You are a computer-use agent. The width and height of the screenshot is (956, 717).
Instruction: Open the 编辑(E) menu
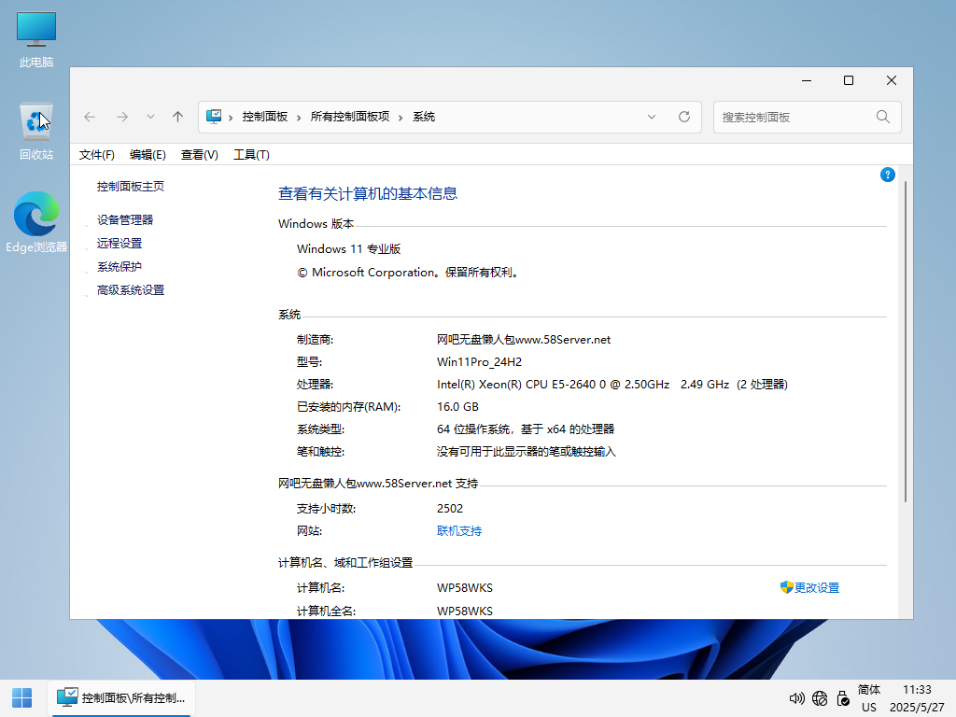click(148, 155)
